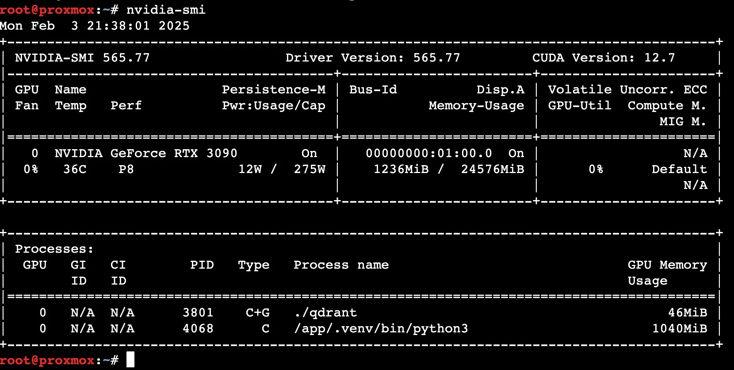
Task: Click the 36C temperature reading
Action: [75, 169]
